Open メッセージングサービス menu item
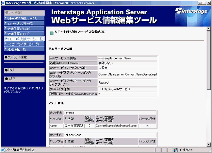The image size is (212, 153). coord(24,23)
